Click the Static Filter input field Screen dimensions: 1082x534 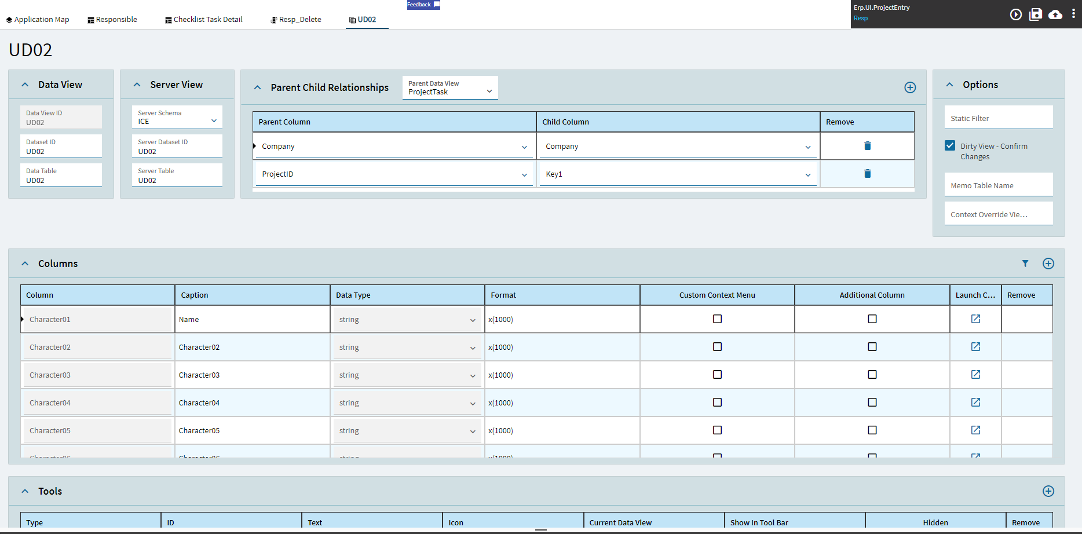998,118
